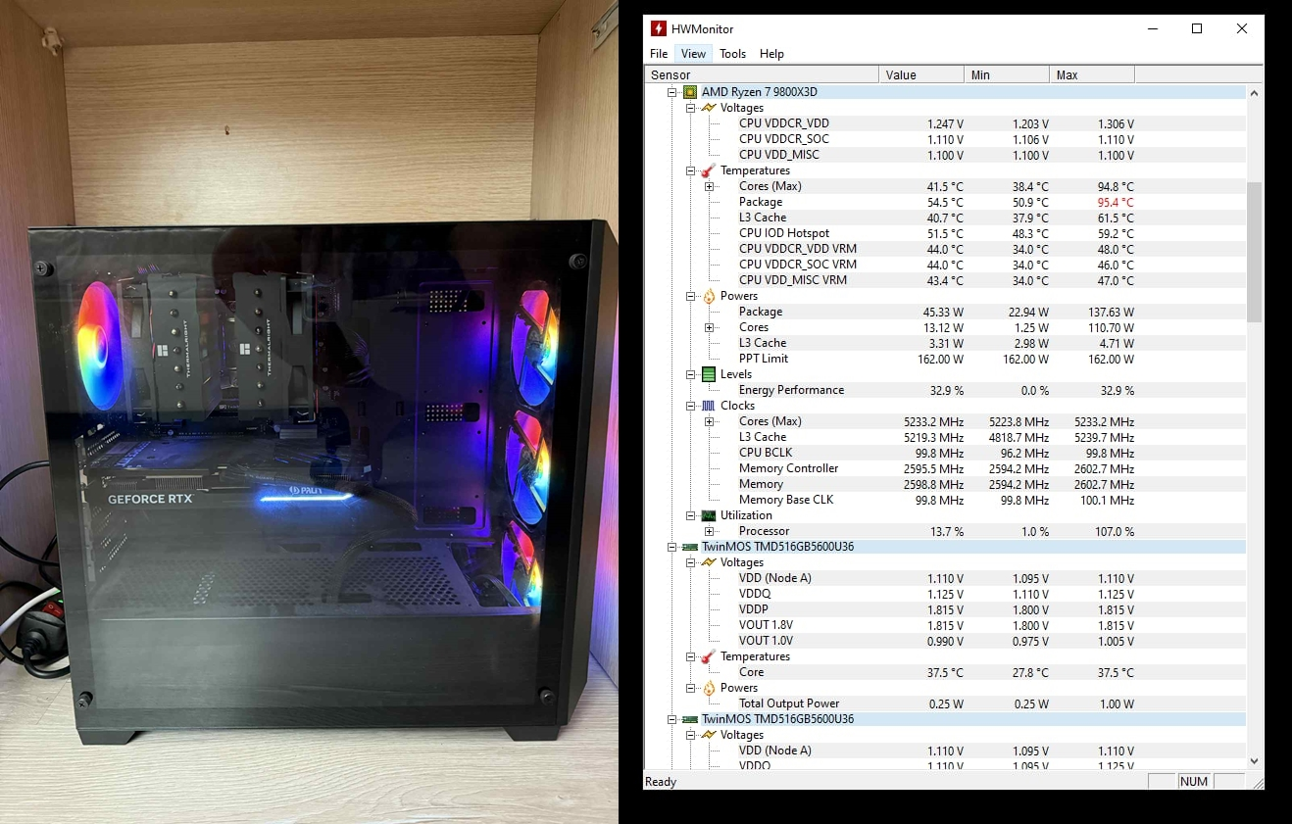1292x824 pixels.
Task: Collapse the Utilization group
Action: [690, 515]
